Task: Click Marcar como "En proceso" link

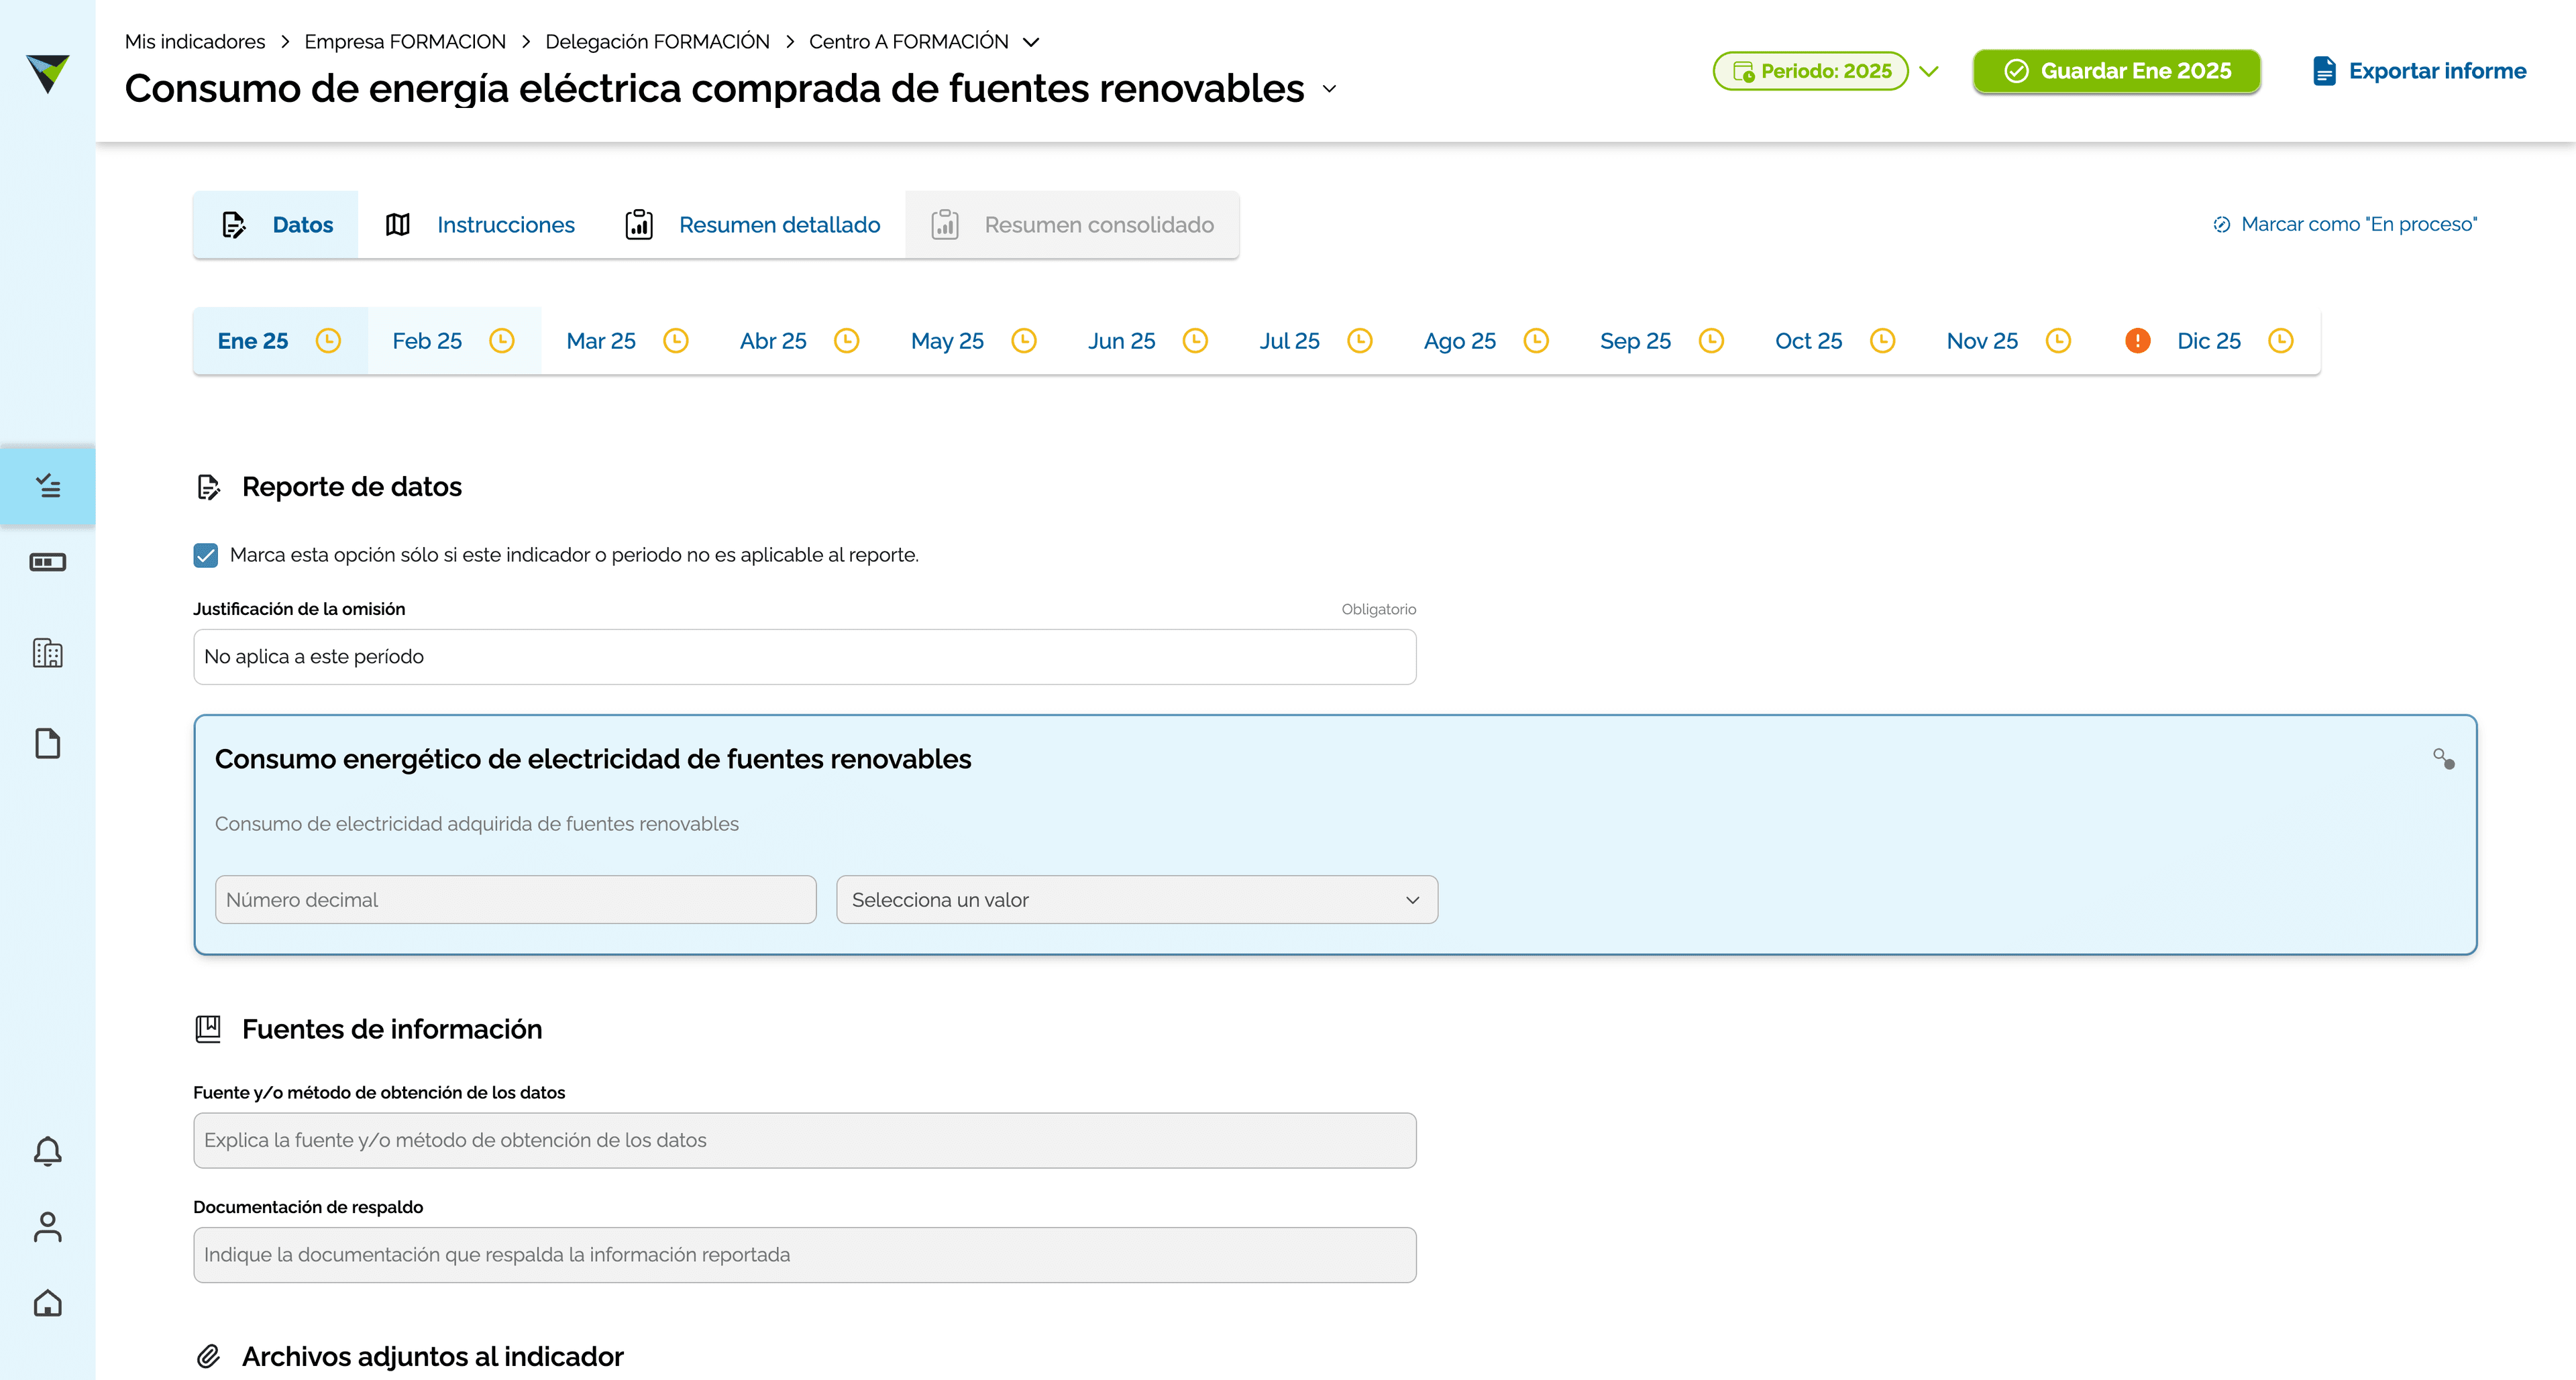Action: 2344,224
